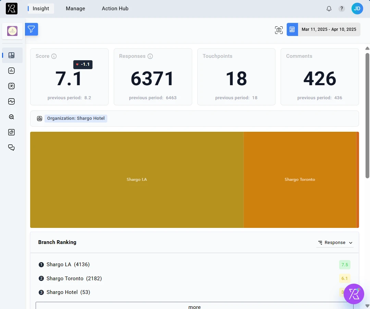Open the trend search sidebar view
The width and height of the screenshot is (370, 309).
11,117
